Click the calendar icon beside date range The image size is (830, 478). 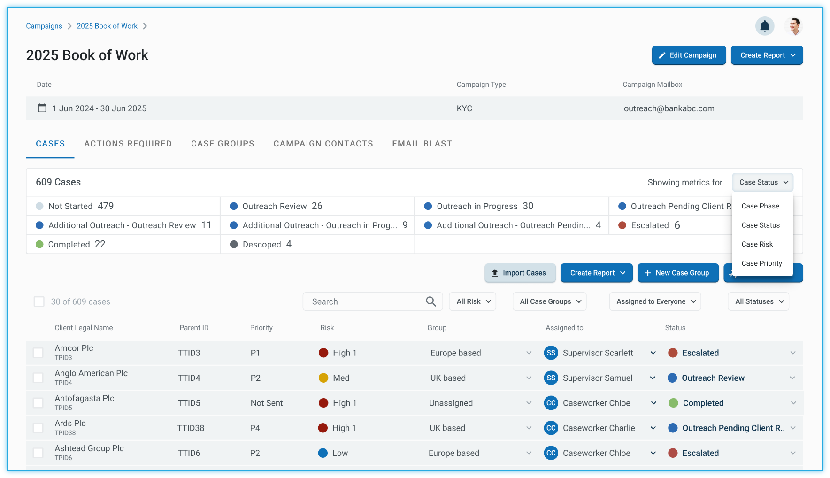(42, 108)
